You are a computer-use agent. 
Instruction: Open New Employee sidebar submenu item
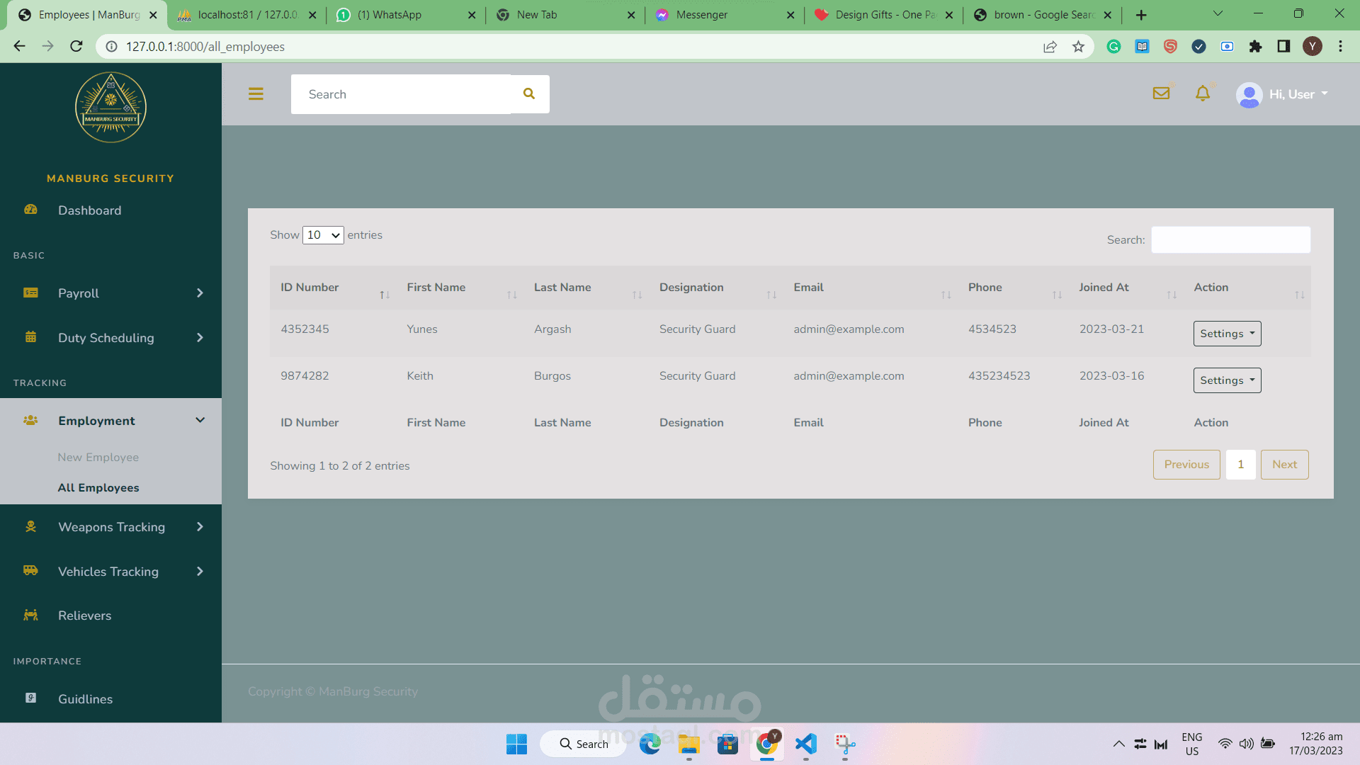coord(98,458)
